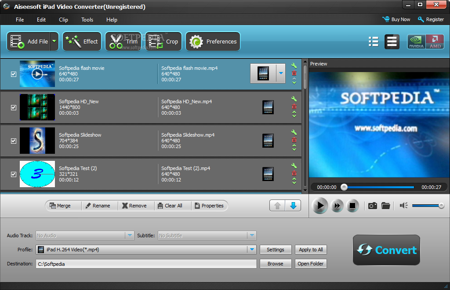Viewport: 450px width, 290px height.
Task: Open wrench settings for Test (2) row
Action: click(294, 166)
